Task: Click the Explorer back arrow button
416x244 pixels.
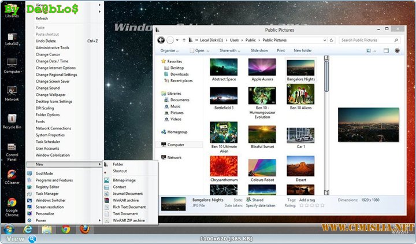Action: point(161,40)
